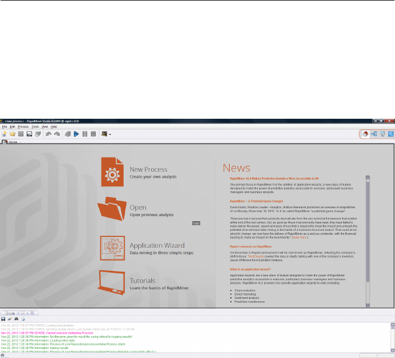
Task: Switch to Application Wizard perspective blue icon
Action: tap(391, 134)
